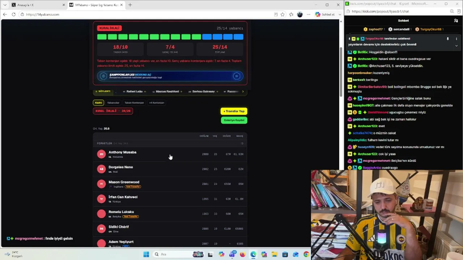
Task: Open the tab search dropdown arrow
Action: (x=5, y=5)
